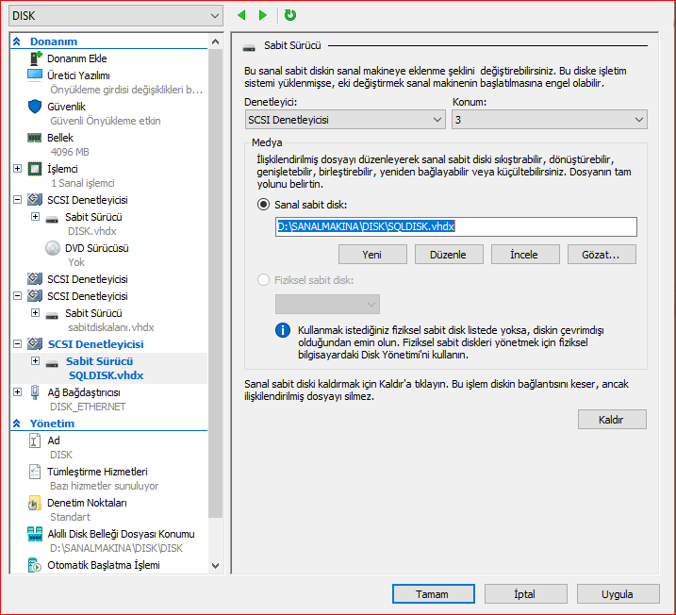Click the SQLDISK.vhdx path input field

456,226
